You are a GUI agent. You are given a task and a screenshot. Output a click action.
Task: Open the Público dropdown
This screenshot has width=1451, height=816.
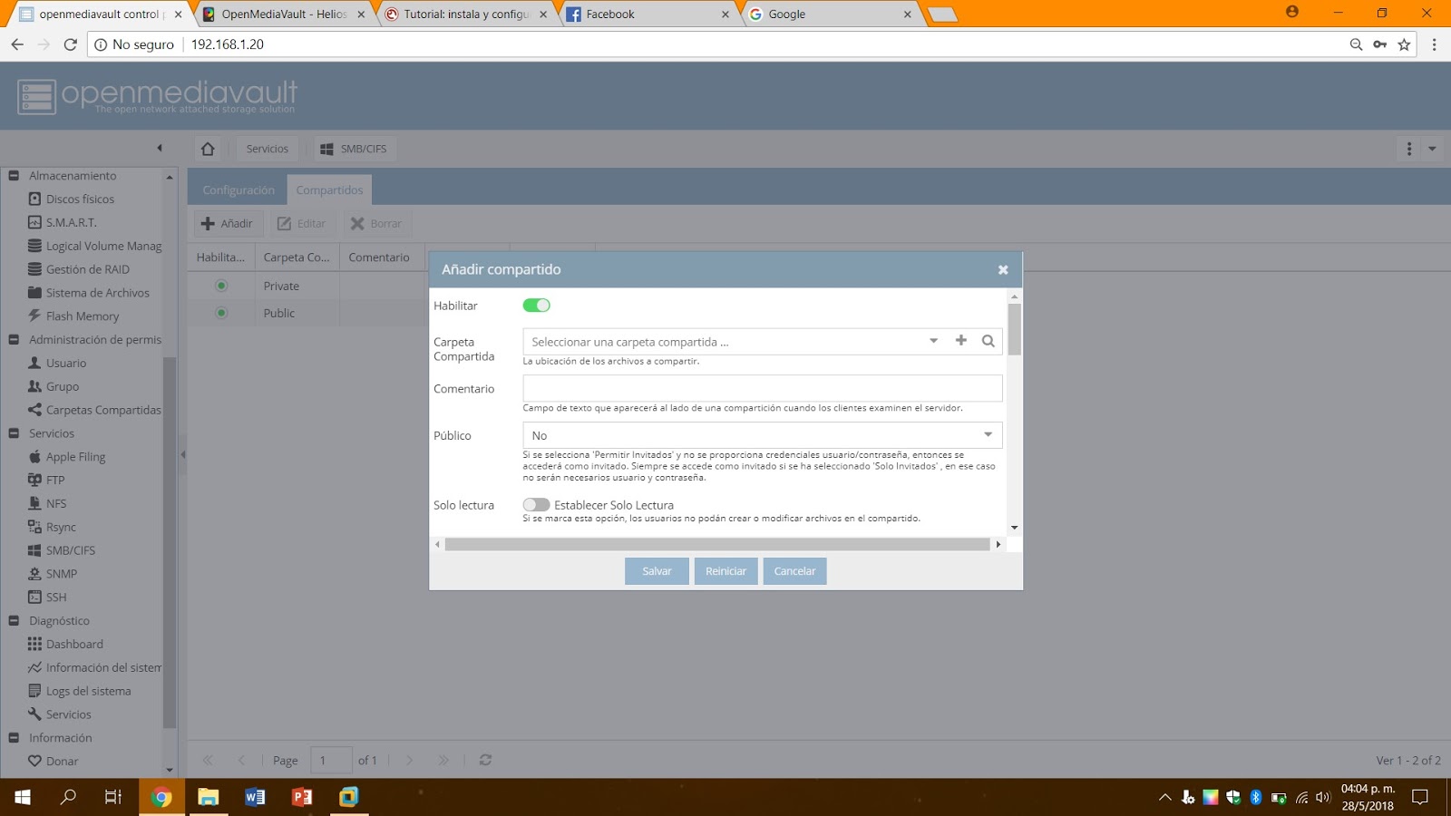[988, 435]
